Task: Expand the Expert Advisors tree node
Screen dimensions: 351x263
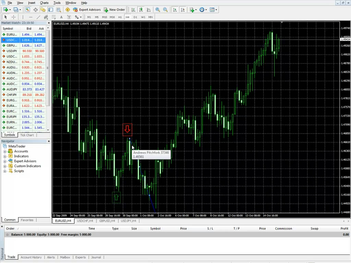Action: pyautogui.click(x=5, y=161)
